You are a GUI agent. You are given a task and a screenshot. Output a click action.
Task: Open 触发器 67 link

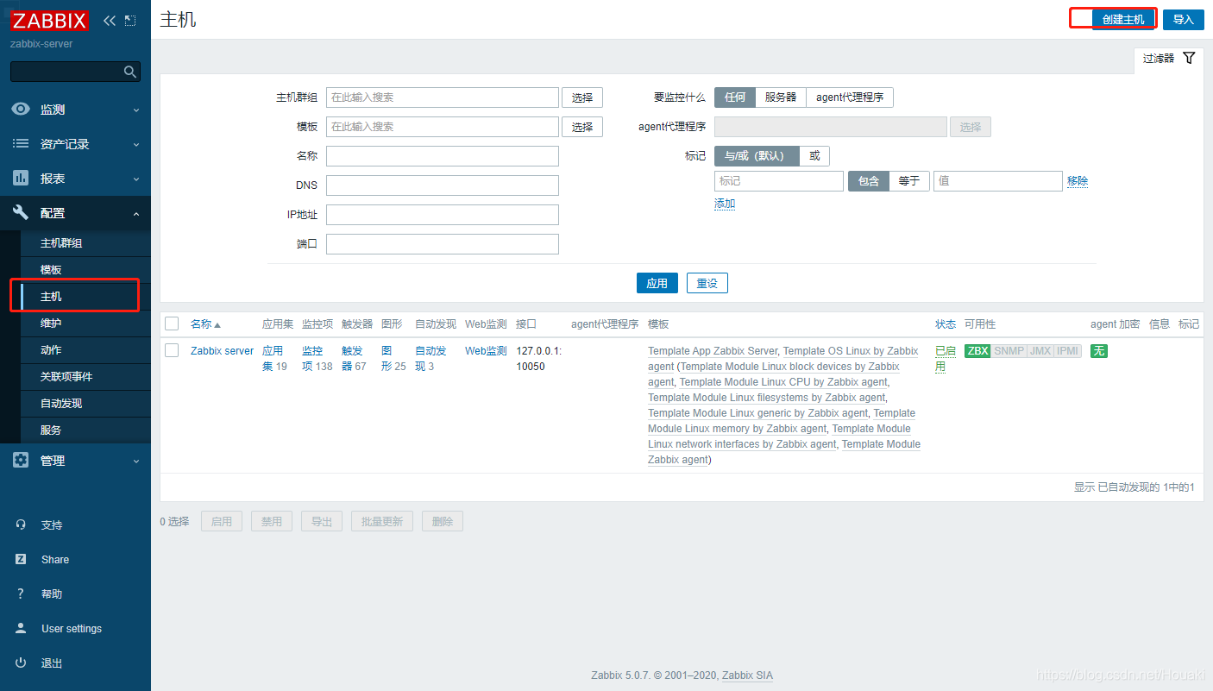[x=354, y=359]
